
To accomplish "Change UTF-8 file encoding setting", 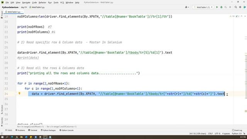I will click(x=218, y=134).
